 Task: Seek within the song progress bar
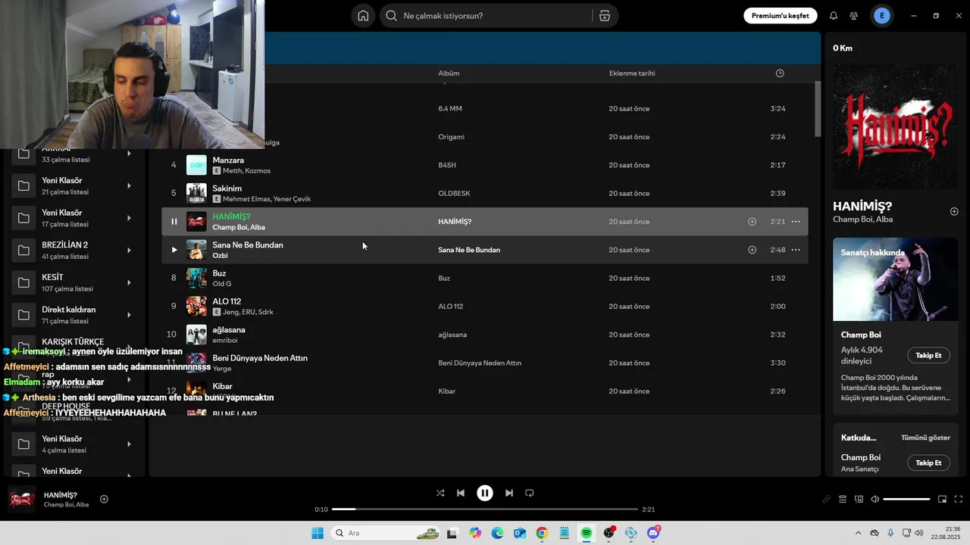485,509
